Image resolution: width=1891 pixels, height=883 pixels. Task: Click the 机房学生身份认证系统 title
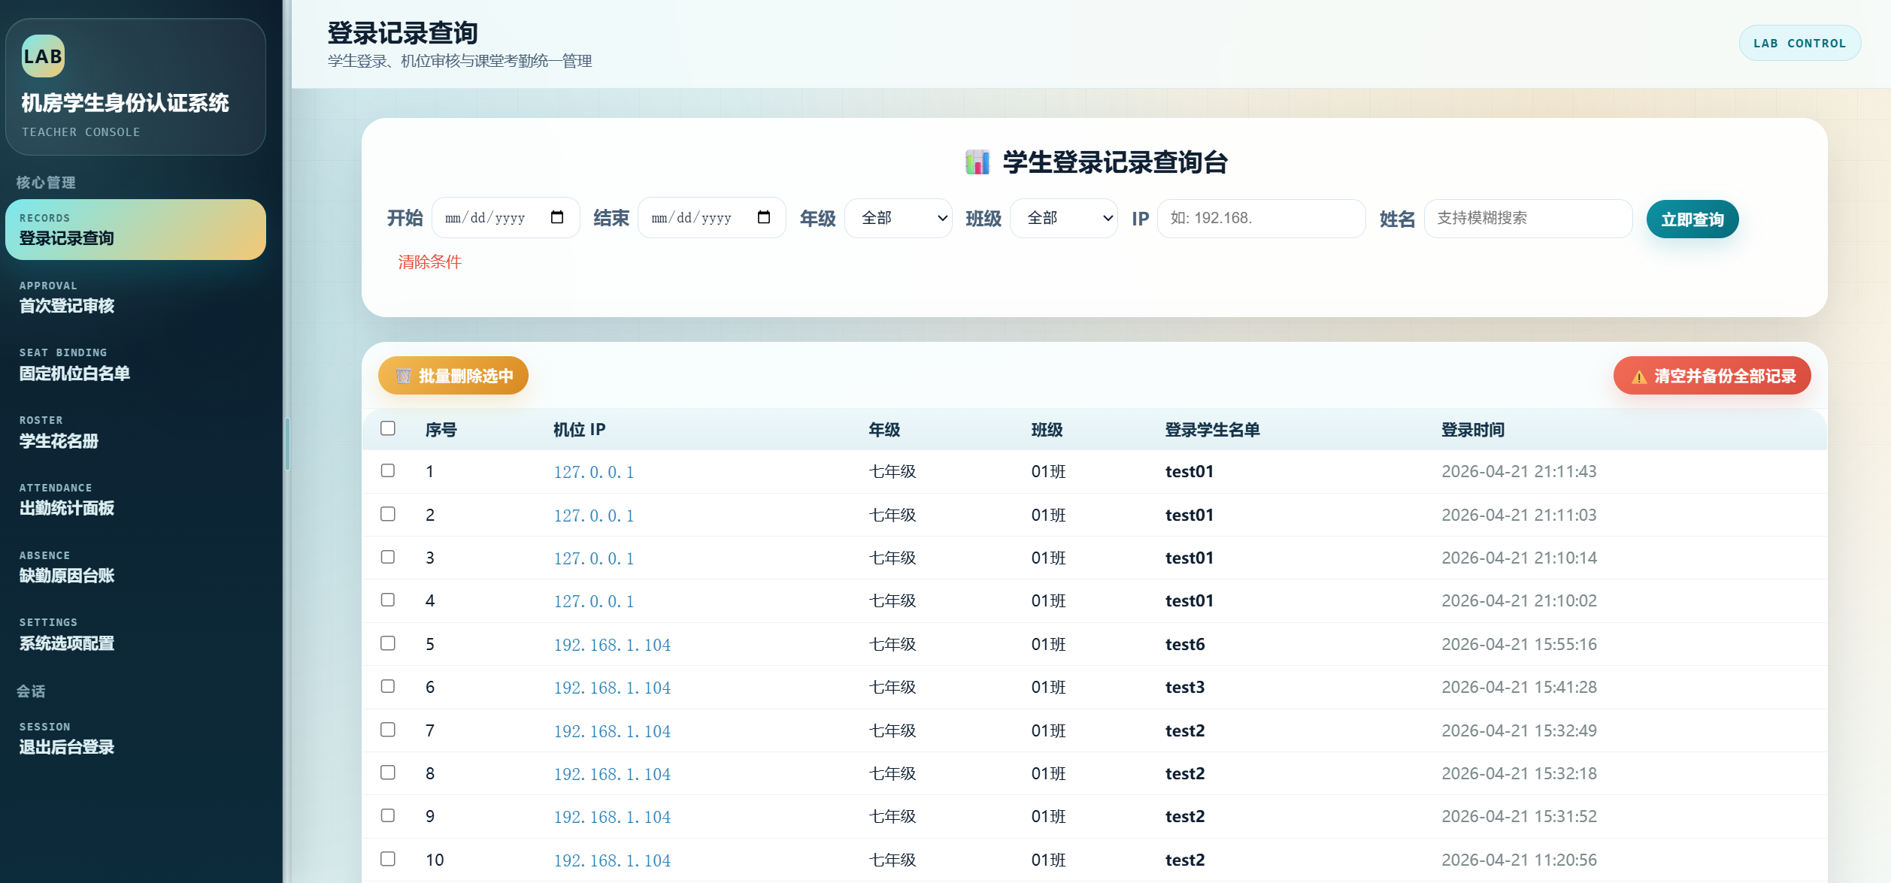(125, 103)
